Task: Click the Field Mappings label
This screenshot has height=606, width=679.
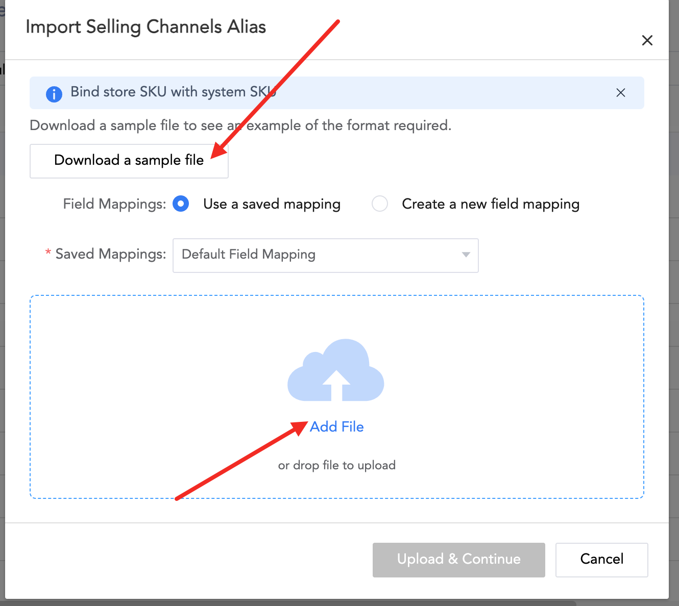Action: coord(114,204)
